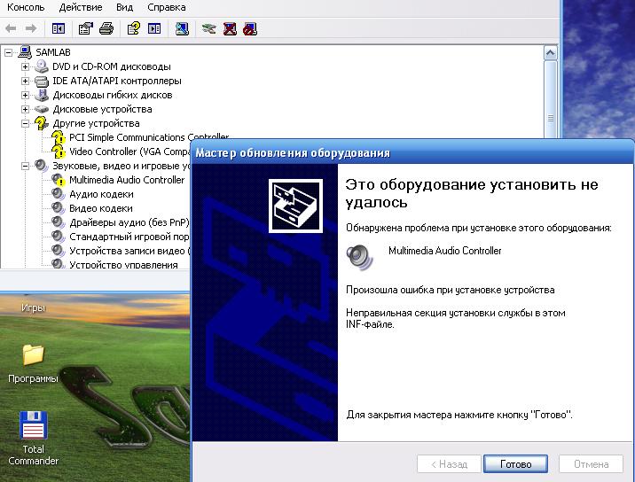Open the Total Commander desktop icon
This screenshot has height=482, width=635.
(x=33, y=426)
